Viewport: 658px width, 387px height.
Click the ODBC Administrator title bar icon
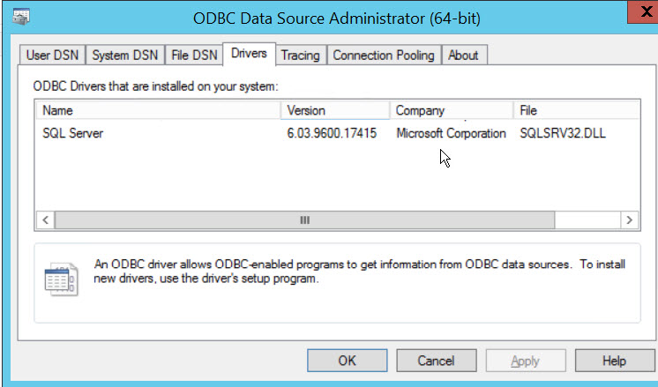[x=21, y=18]
